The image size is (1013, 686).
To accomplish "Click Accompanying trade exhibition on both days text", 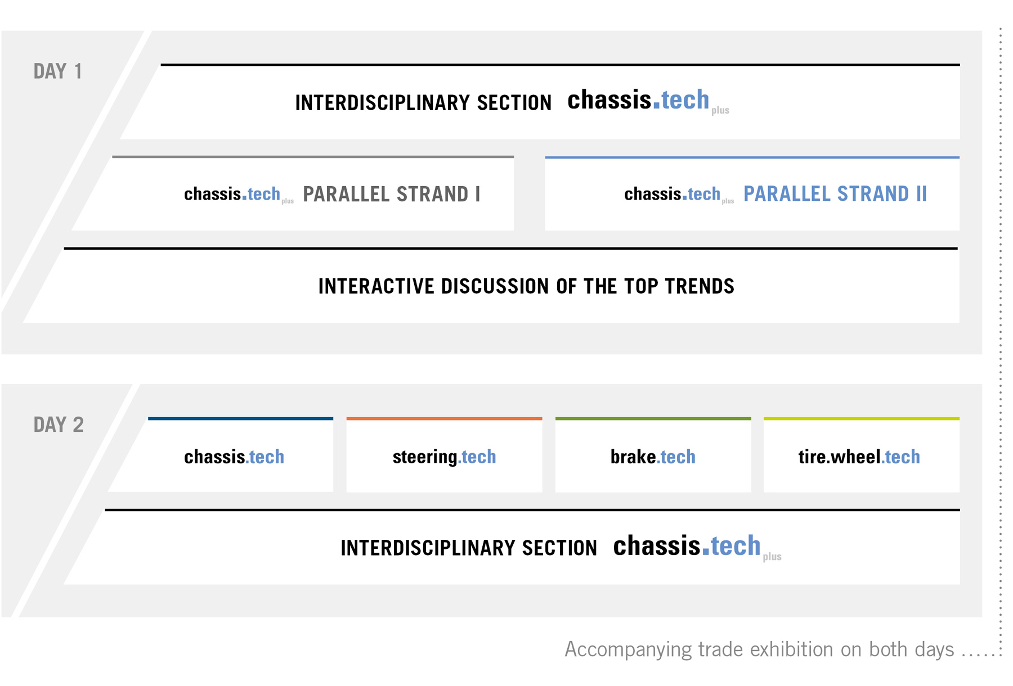I will 759,649.
